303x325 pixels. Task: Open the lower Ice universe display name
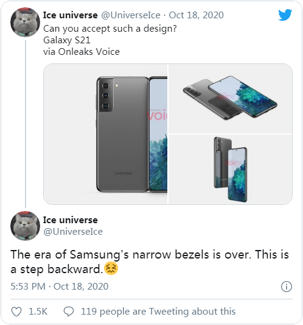point(71,220)
